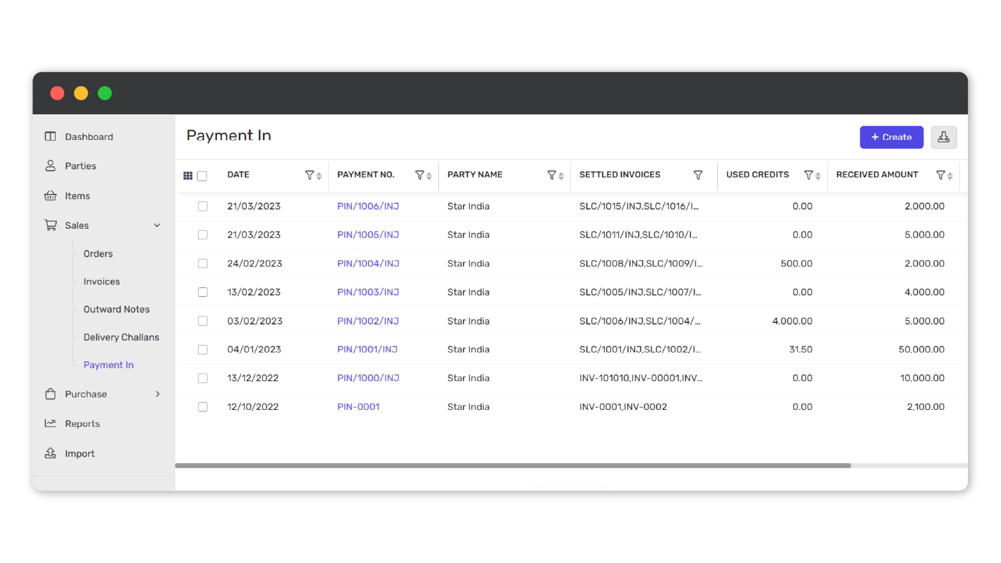Open payment PIN/1004/INJ link

coord(368,264)
